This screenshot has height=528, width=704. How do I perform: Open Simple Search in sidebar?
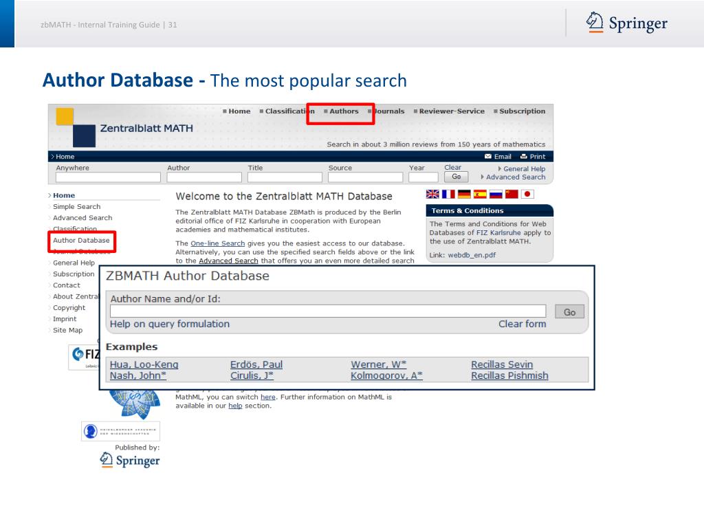[77, 206]
